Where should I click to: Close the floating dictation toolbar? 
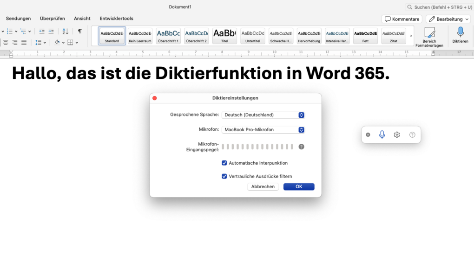coord(368,135)
